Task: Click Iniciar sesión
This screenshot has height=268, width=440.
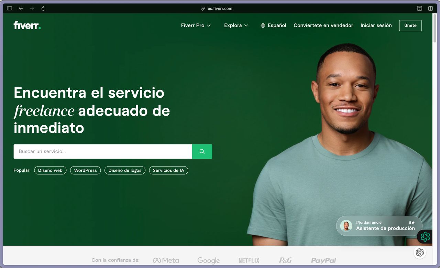Action: (x=376, y=25)
